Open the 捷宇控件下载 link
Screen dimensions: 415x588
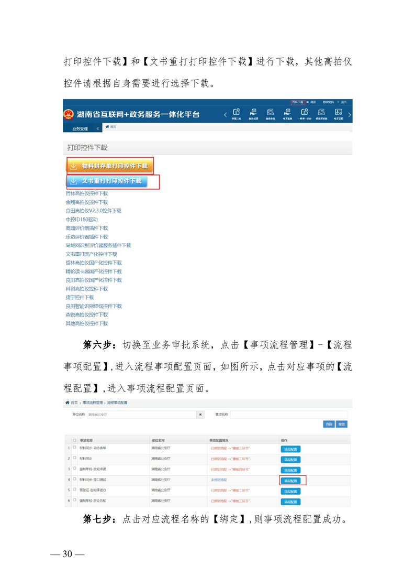pyautogui.click(x=80, y=297)
